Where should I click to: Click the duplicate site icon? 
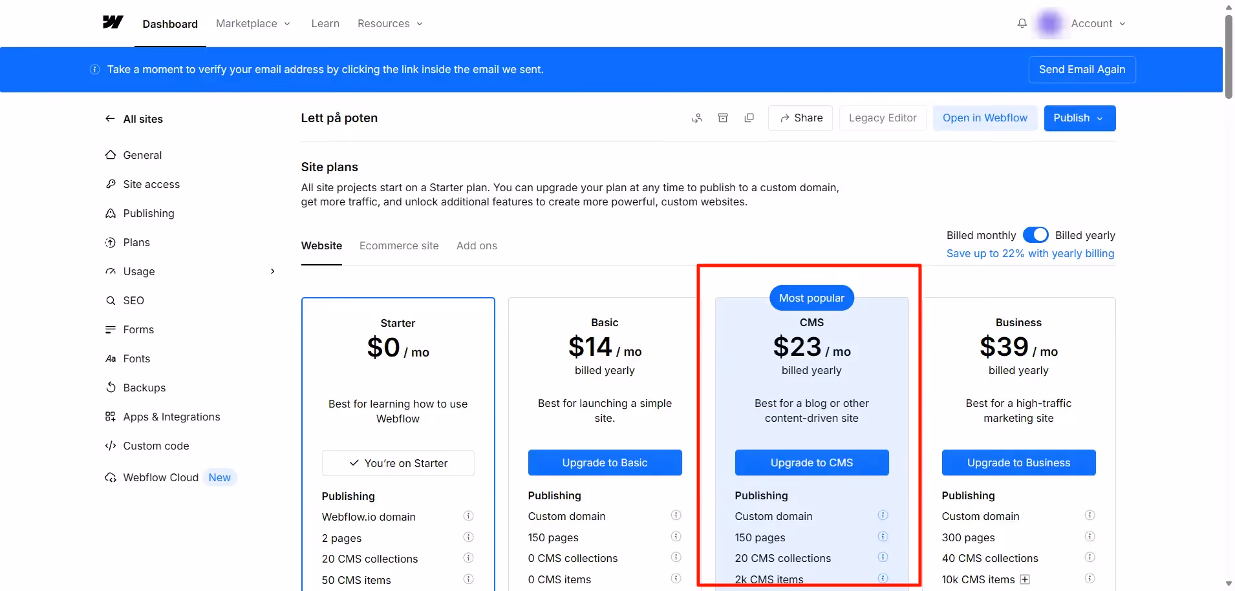click(x=749, y=118)
